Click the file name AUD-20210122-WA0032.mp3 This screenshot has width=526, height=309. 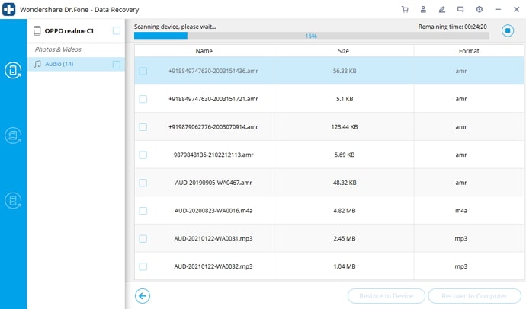tap(213, 266)
